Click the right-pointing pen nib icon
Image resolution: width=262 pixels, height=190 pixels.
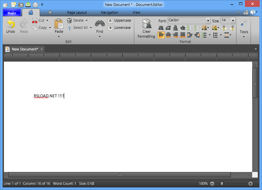point(224,28)
